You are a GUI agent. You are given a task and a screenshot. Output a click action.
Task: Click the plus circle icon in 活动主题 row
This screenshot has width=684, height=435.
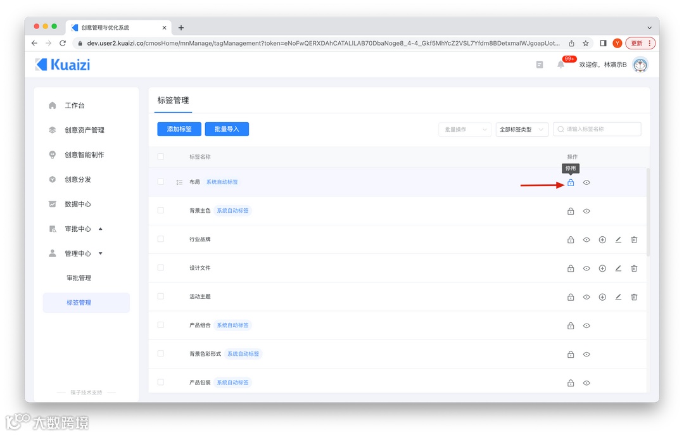point(602,297)
